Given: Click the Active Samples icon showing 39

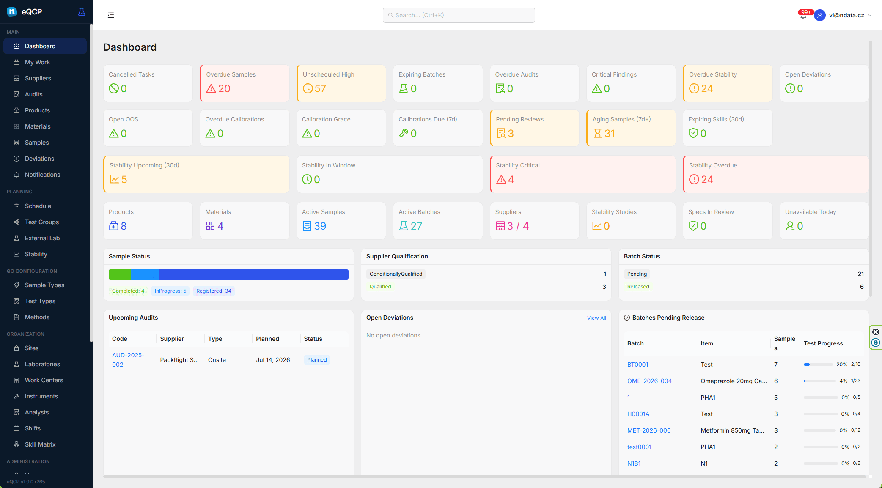Looking at the screenshot, I should 307,226.
